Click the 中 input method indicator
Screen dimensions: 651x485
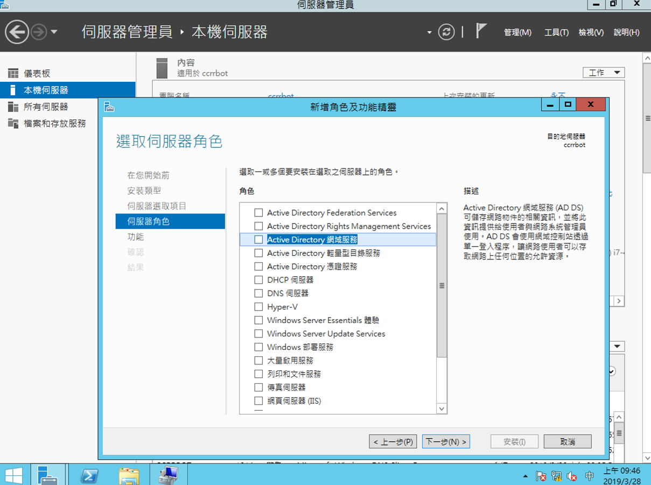590,476
